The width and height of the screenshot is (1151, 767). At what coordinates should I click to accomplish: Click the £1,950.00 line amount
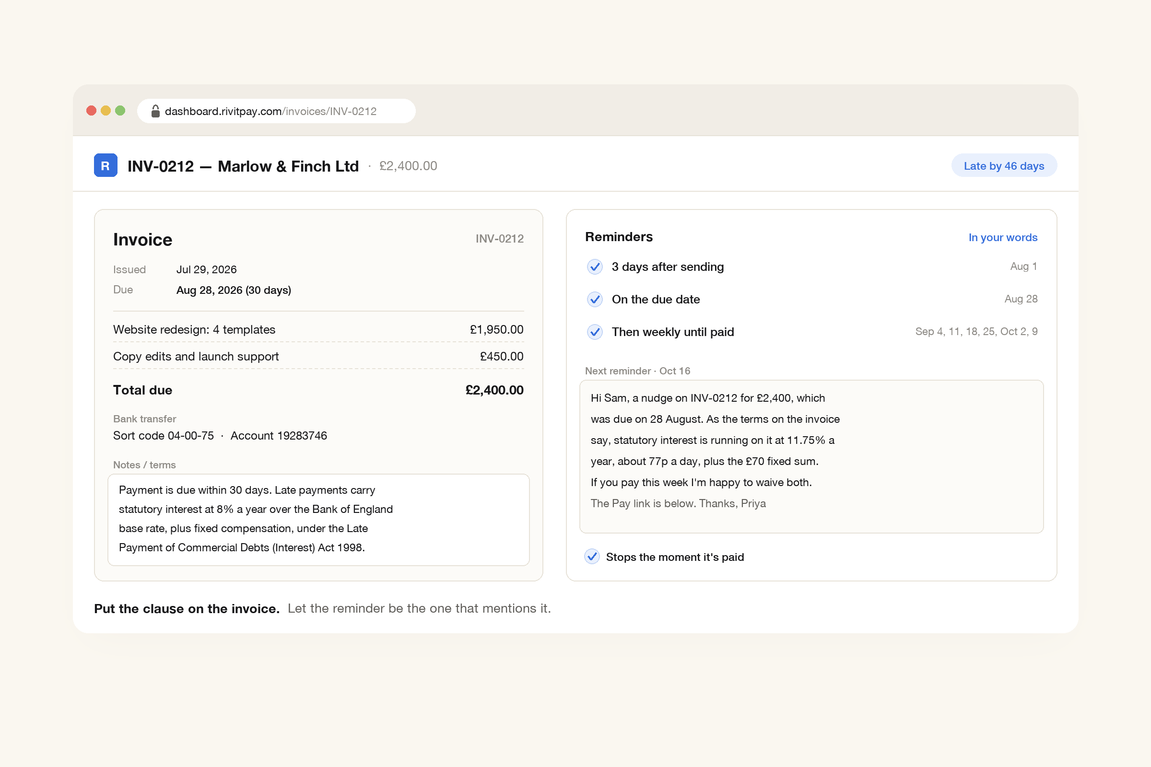tap(496, 330)
